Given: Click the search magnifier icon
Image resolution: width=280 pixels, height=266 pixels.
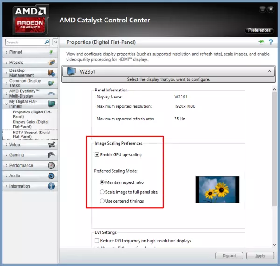Looking at the screenshot, I should point(47,42).
